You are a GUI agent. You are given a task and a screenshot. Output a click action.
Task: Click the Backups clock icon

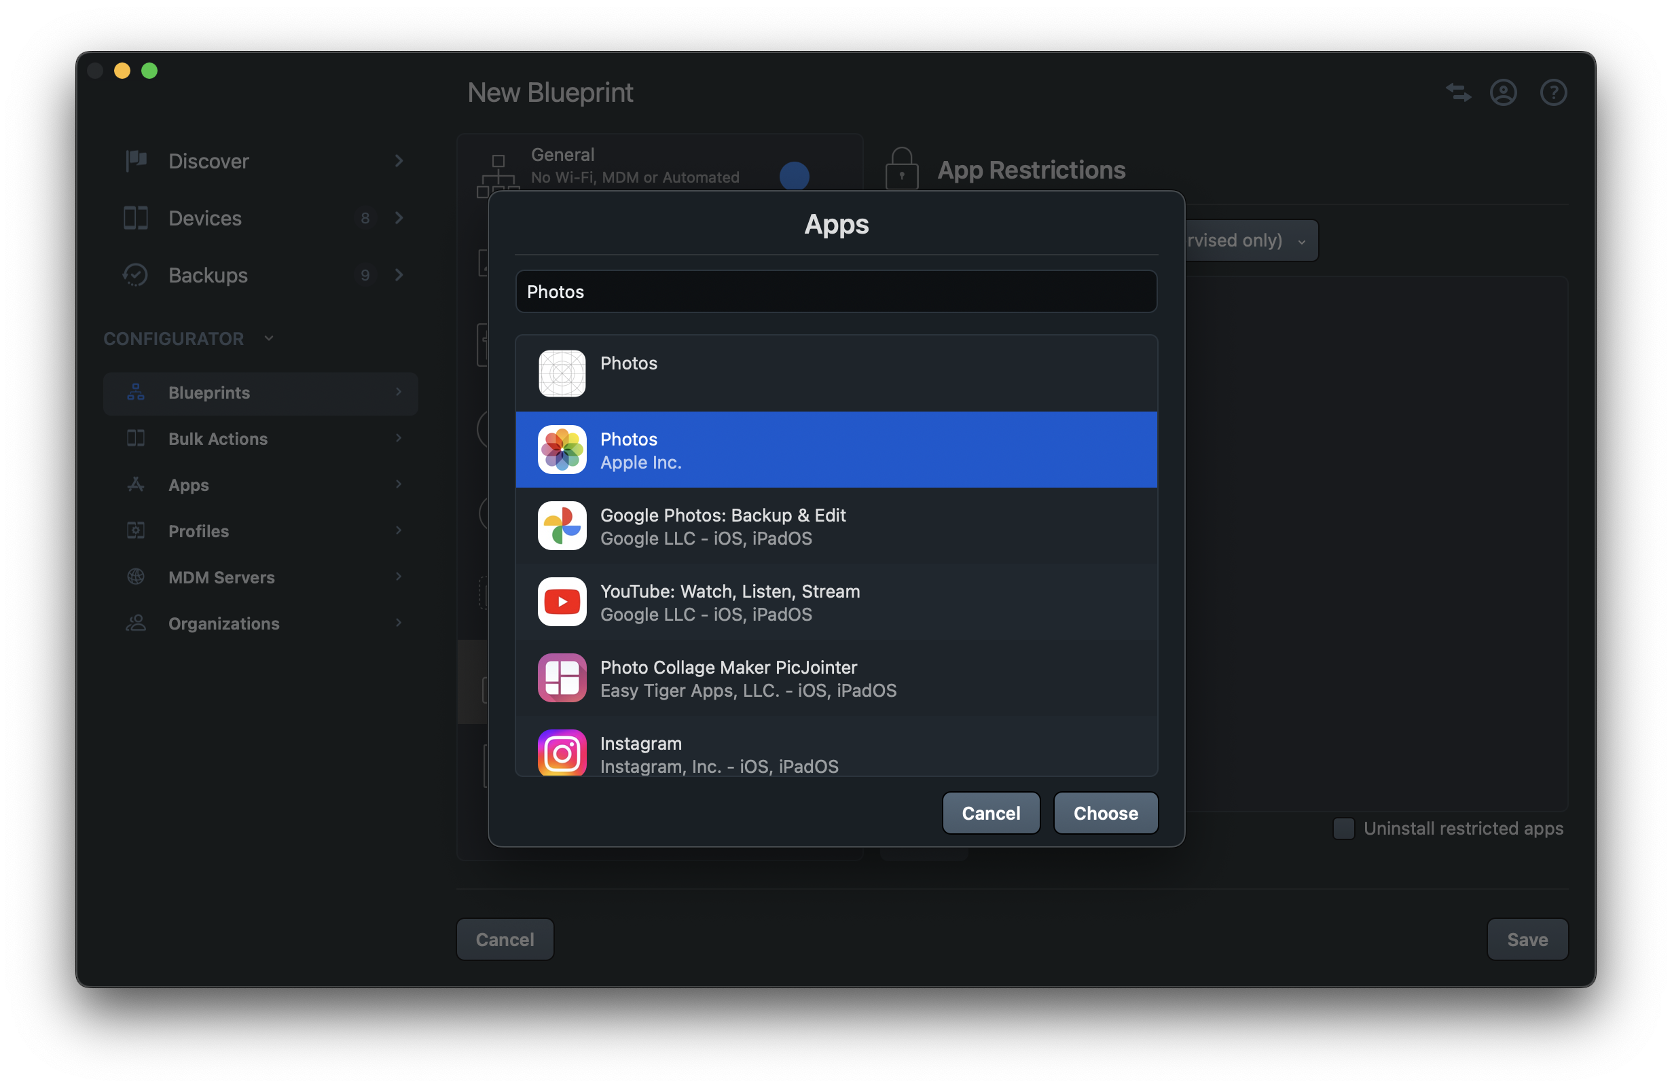(x=136, y=274)
